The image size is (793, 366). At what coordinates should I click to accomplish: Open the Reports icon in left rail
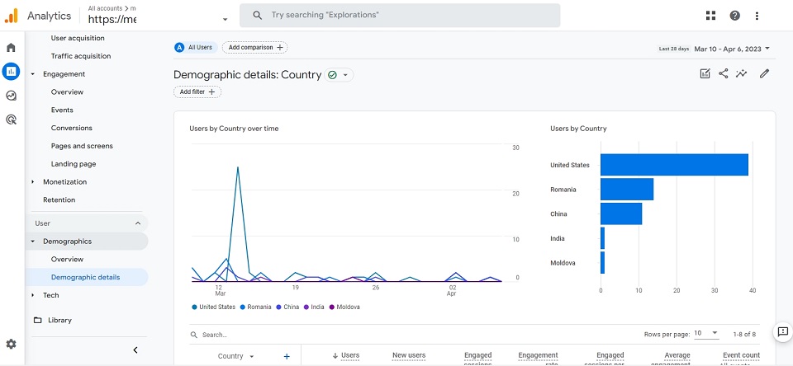11,72
